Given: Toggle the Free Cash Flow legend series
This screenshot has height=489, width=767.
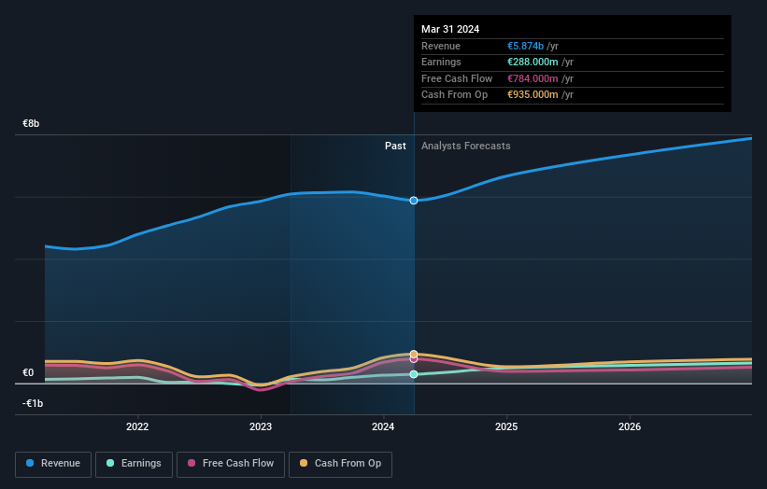Looking at the screenshot, I should pyautogui.click(x=231, y=464).
